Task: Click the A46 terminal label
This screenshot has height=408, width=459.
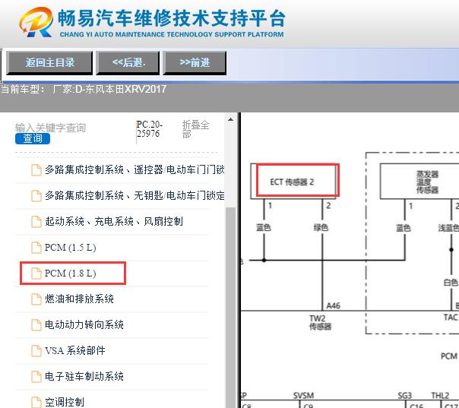Action: [x=333, y=306]
